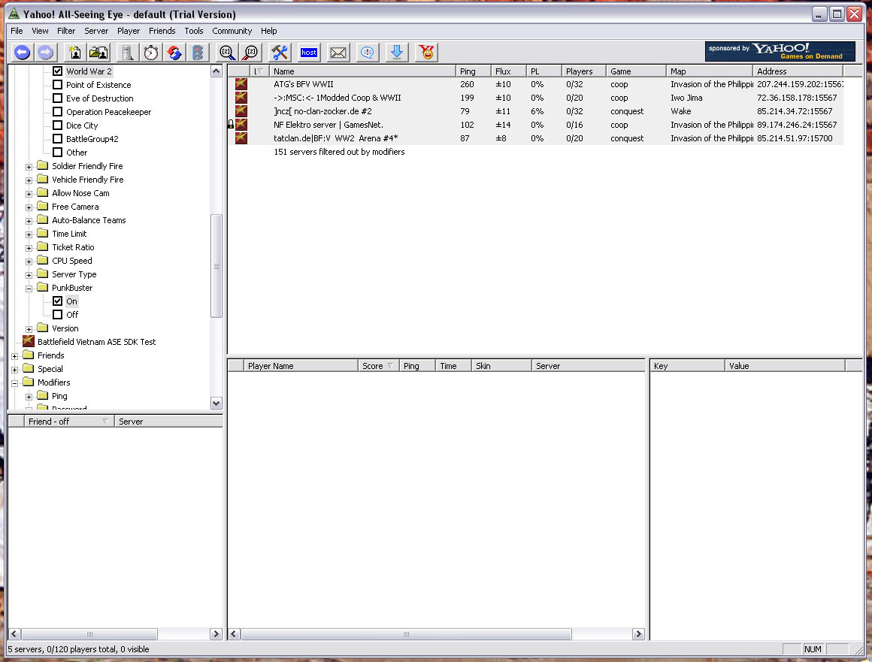872x662 pixels.
Task: Expand the Soldier Friendly Fire folder
Action: point(29,166)
